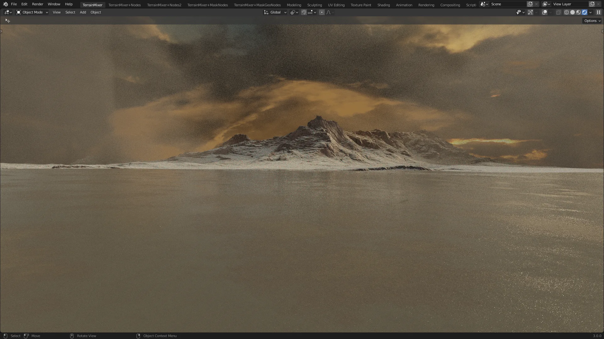Switch to the TerrainMixer+Nodes workspace tab
Image resolution: width=604 pixels, height=339 pixels.
[125, 5]
